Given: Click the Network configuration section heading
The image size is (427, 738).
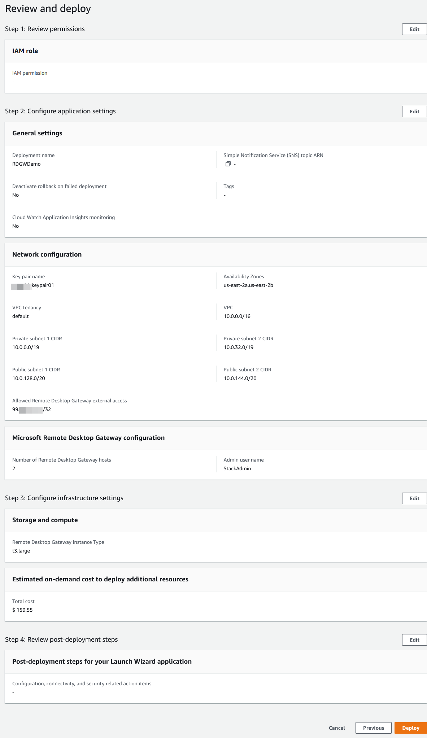Looking at the screenshot, I should pos(47,254).
